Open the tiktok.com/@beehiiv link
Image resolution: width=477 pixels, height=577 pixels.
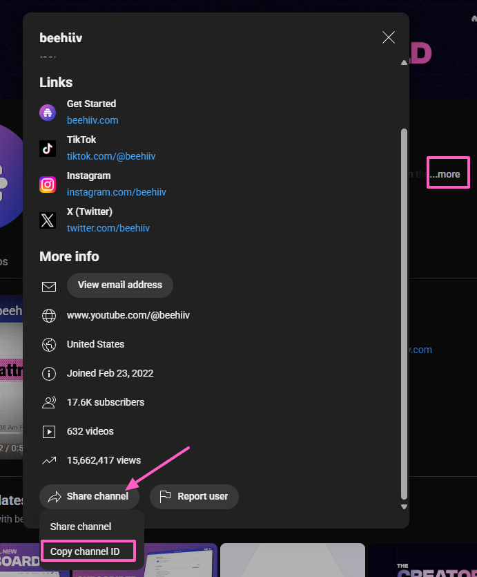(111, 156)
